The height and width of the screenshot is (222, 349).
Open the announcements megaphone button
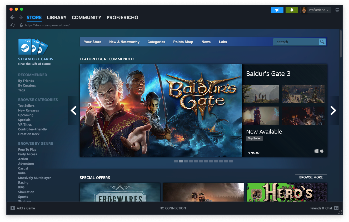tap(277, 10)
